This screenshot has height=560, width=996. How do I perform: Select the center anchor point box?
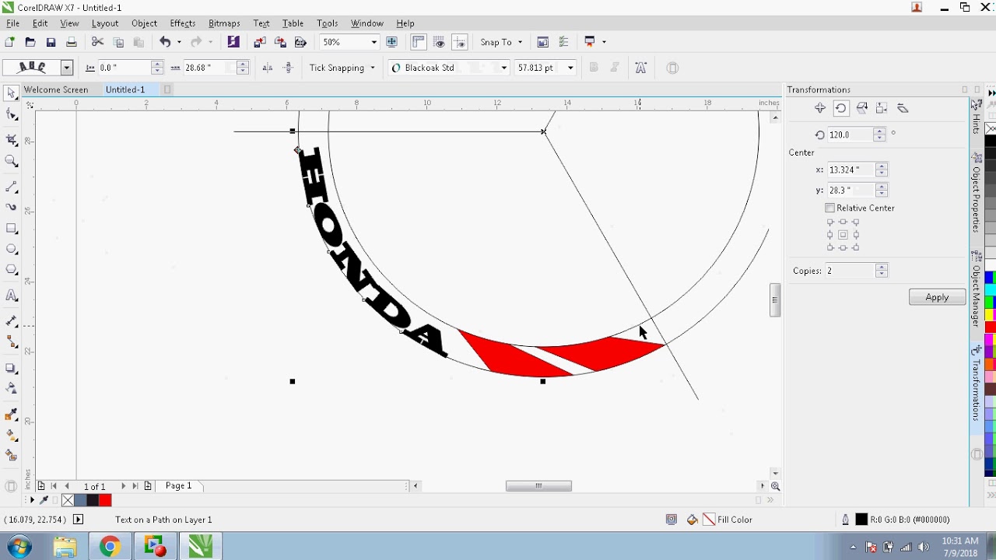click(x=843, y=234)
